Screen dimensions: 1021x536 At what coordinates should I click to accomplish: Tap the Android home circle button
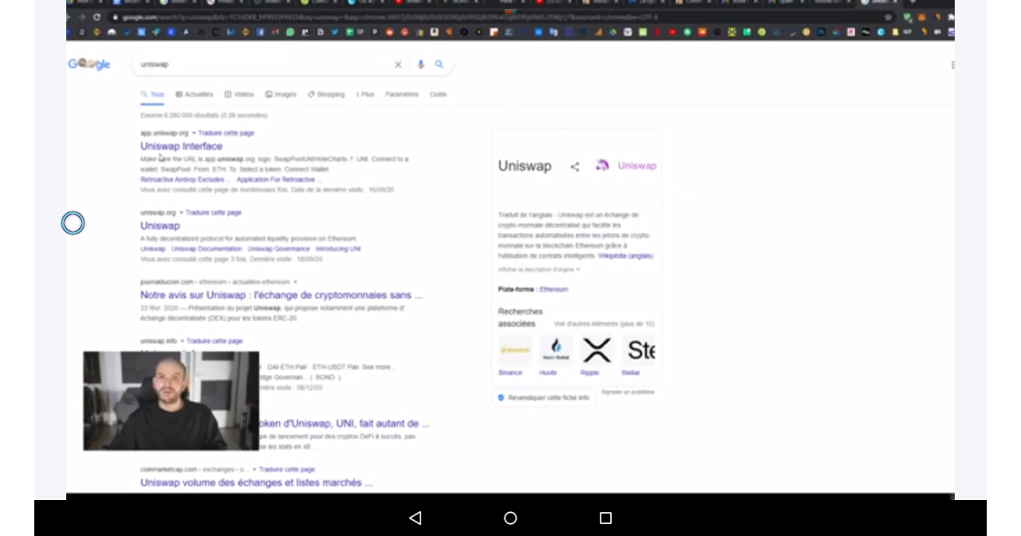point(510,518)
